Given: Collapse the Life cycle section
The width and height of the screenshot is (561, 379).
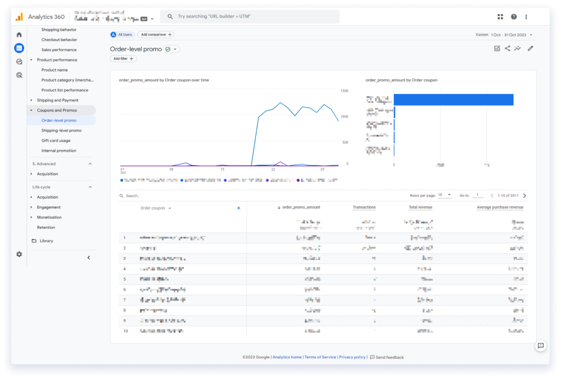Looking at the screenshot, I should click(90, 186).
